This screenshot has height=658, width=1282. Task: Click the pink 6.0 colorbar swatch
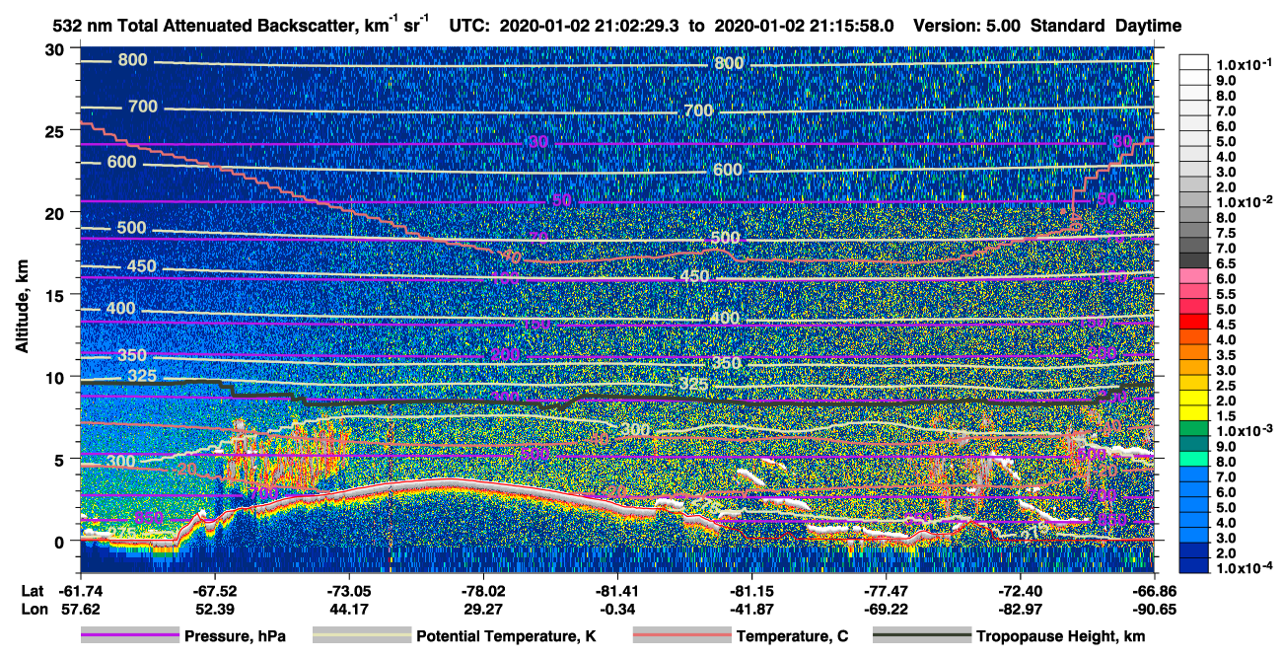click(x=1194, y=278)
